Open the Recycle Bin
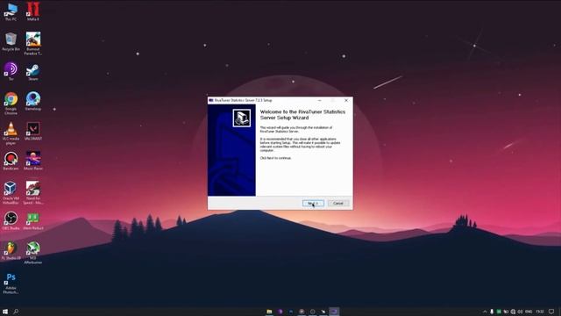 [11, 42]
